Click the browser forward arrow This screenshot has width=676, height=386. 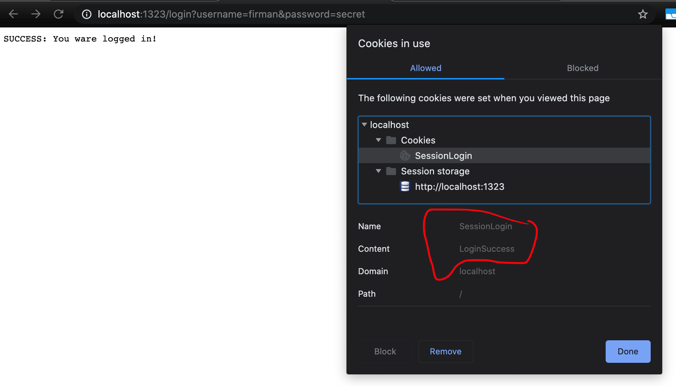pyautogui.click(x=36, y=14)
